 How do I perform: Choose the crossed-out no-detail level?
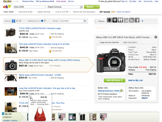38,21
